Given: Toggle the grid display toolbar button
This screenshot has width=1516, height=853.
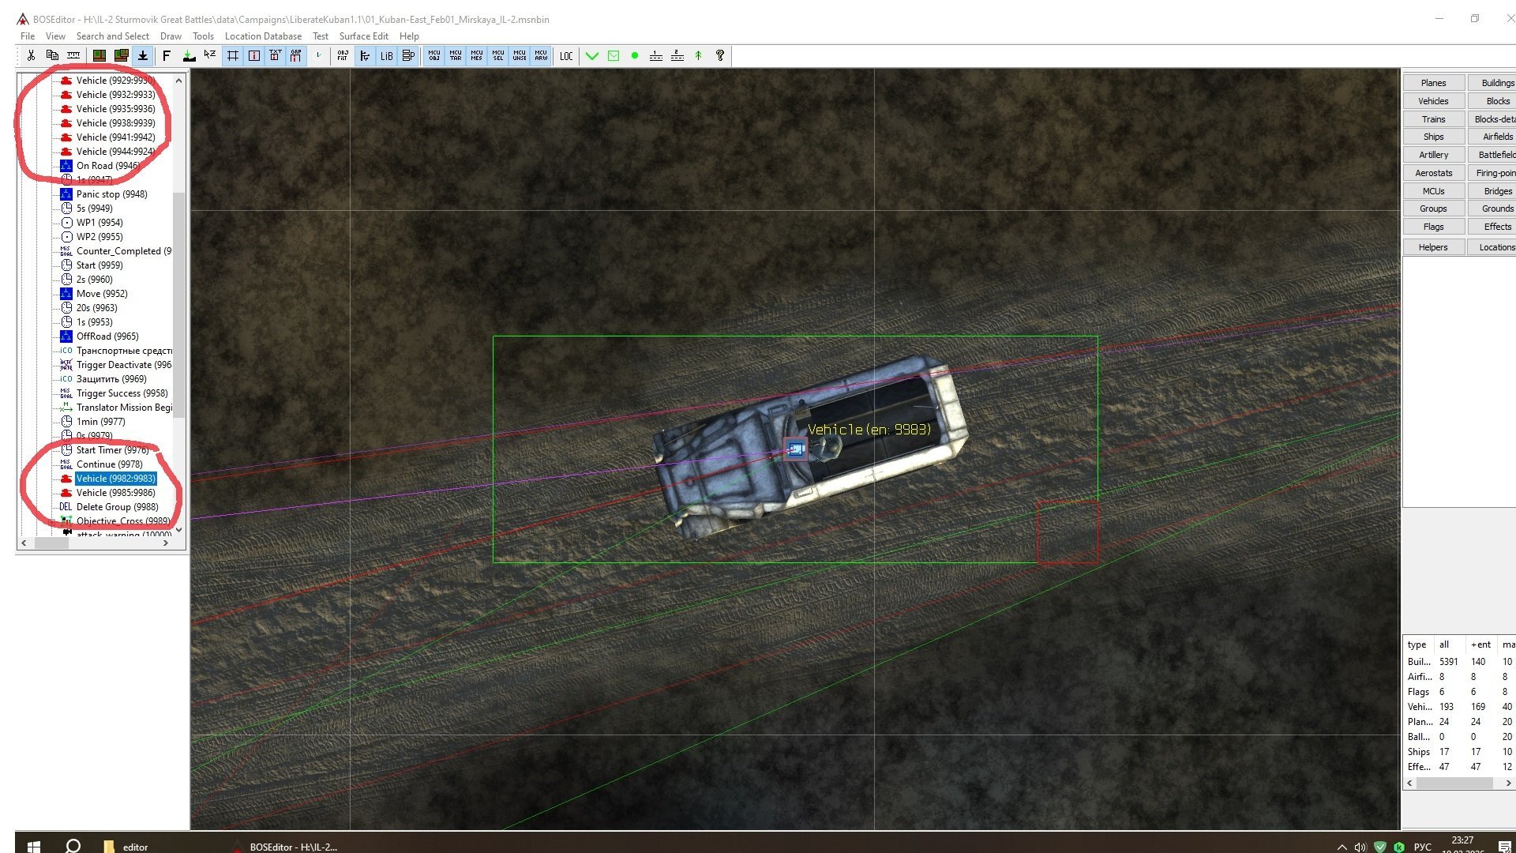Looking at the screenshot, I should click(x=232, y=55).
